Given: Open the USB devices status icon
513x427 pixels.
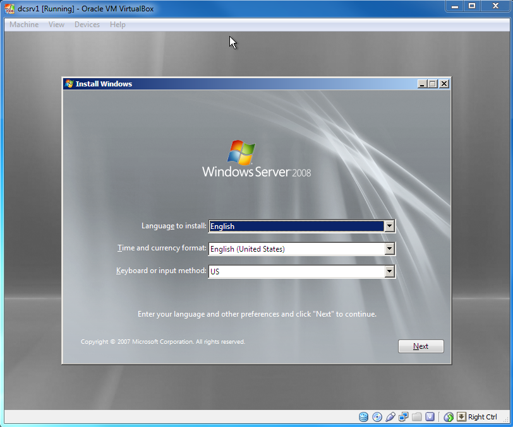Looking at the screenshot, I should [x=390, y=417].
